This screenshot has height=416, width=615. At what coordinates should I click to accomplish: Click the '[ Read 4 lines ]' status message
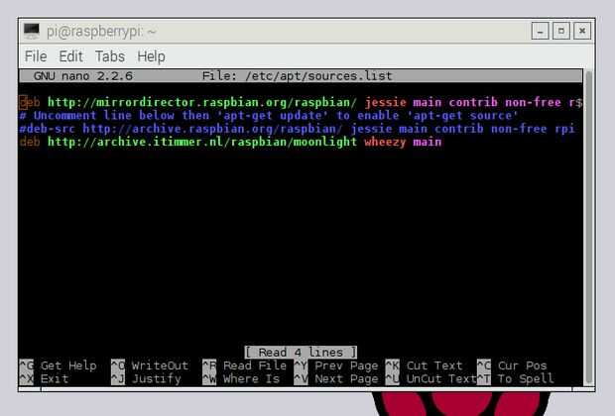coord(301,353)
